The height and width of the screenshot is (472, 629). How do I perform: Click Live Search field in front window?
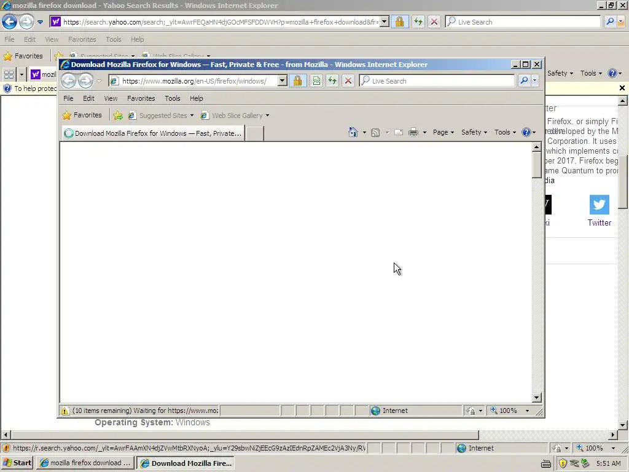[437, 81]
